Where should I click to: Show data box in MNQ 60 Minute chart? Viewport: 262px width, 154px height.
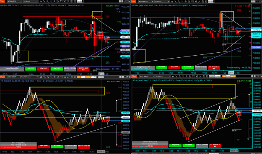(189, 1)
